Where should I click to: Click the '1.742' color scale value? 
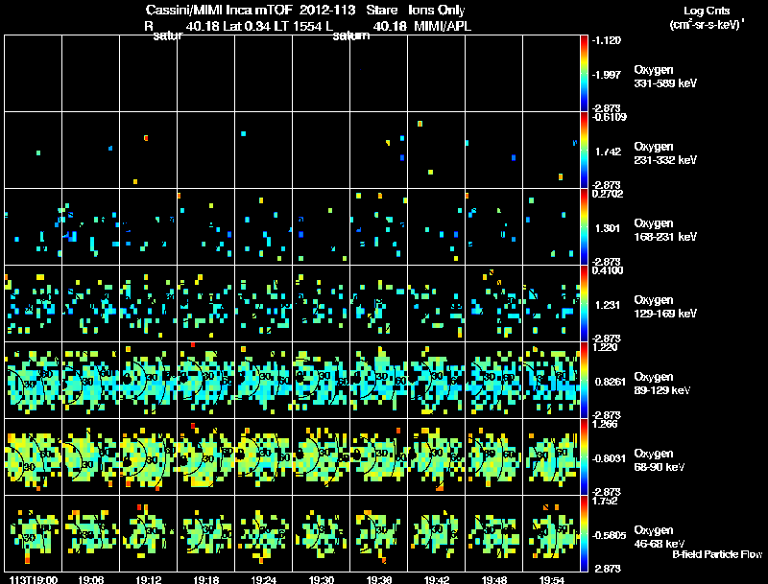[x=609, y=152]
